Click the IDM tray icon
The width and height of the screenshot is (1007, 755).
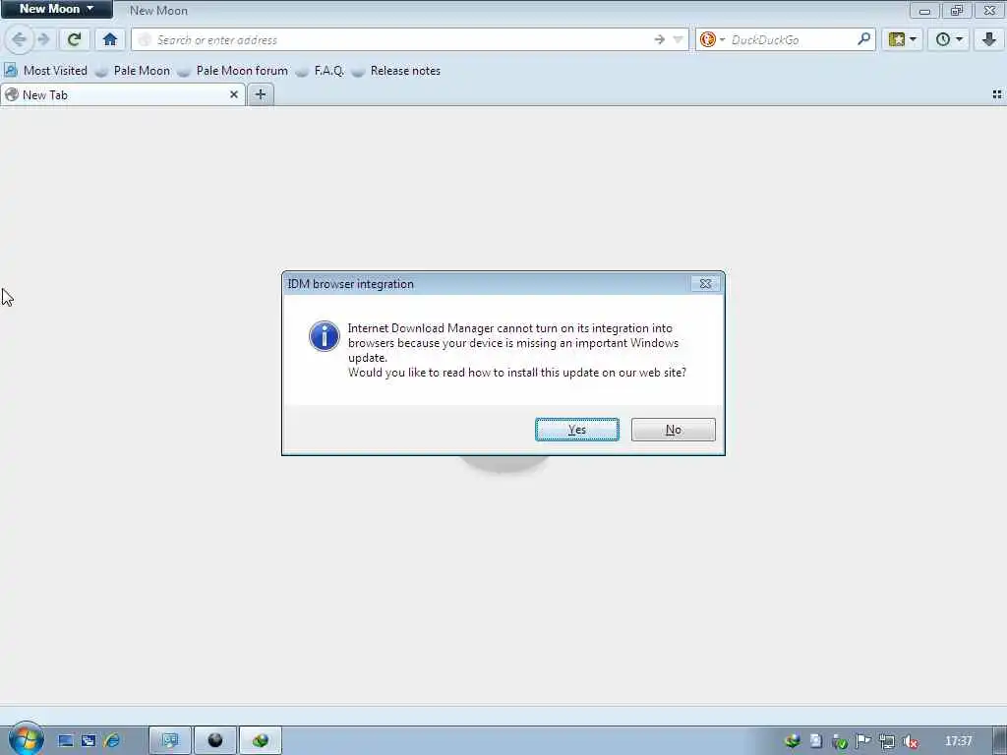click(793, 741)
